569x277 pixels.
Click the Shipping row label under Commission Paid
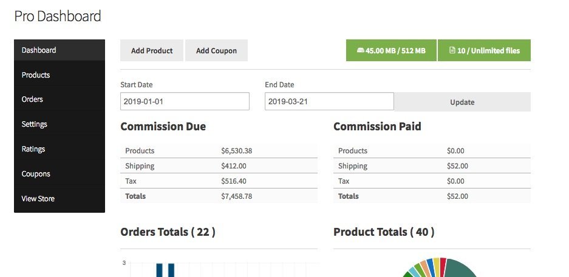coord(353,166)
